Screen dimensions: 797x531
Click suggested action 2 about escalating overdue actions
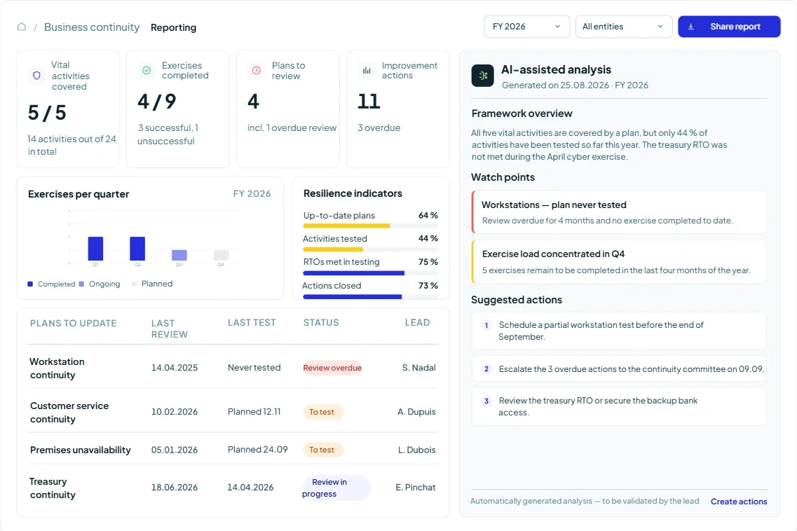coord(618,369)
